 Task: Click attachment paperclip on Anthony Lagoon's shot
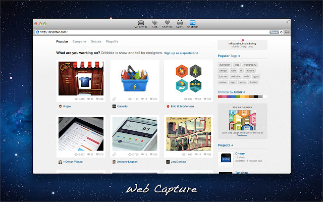[x=114, y=155]
